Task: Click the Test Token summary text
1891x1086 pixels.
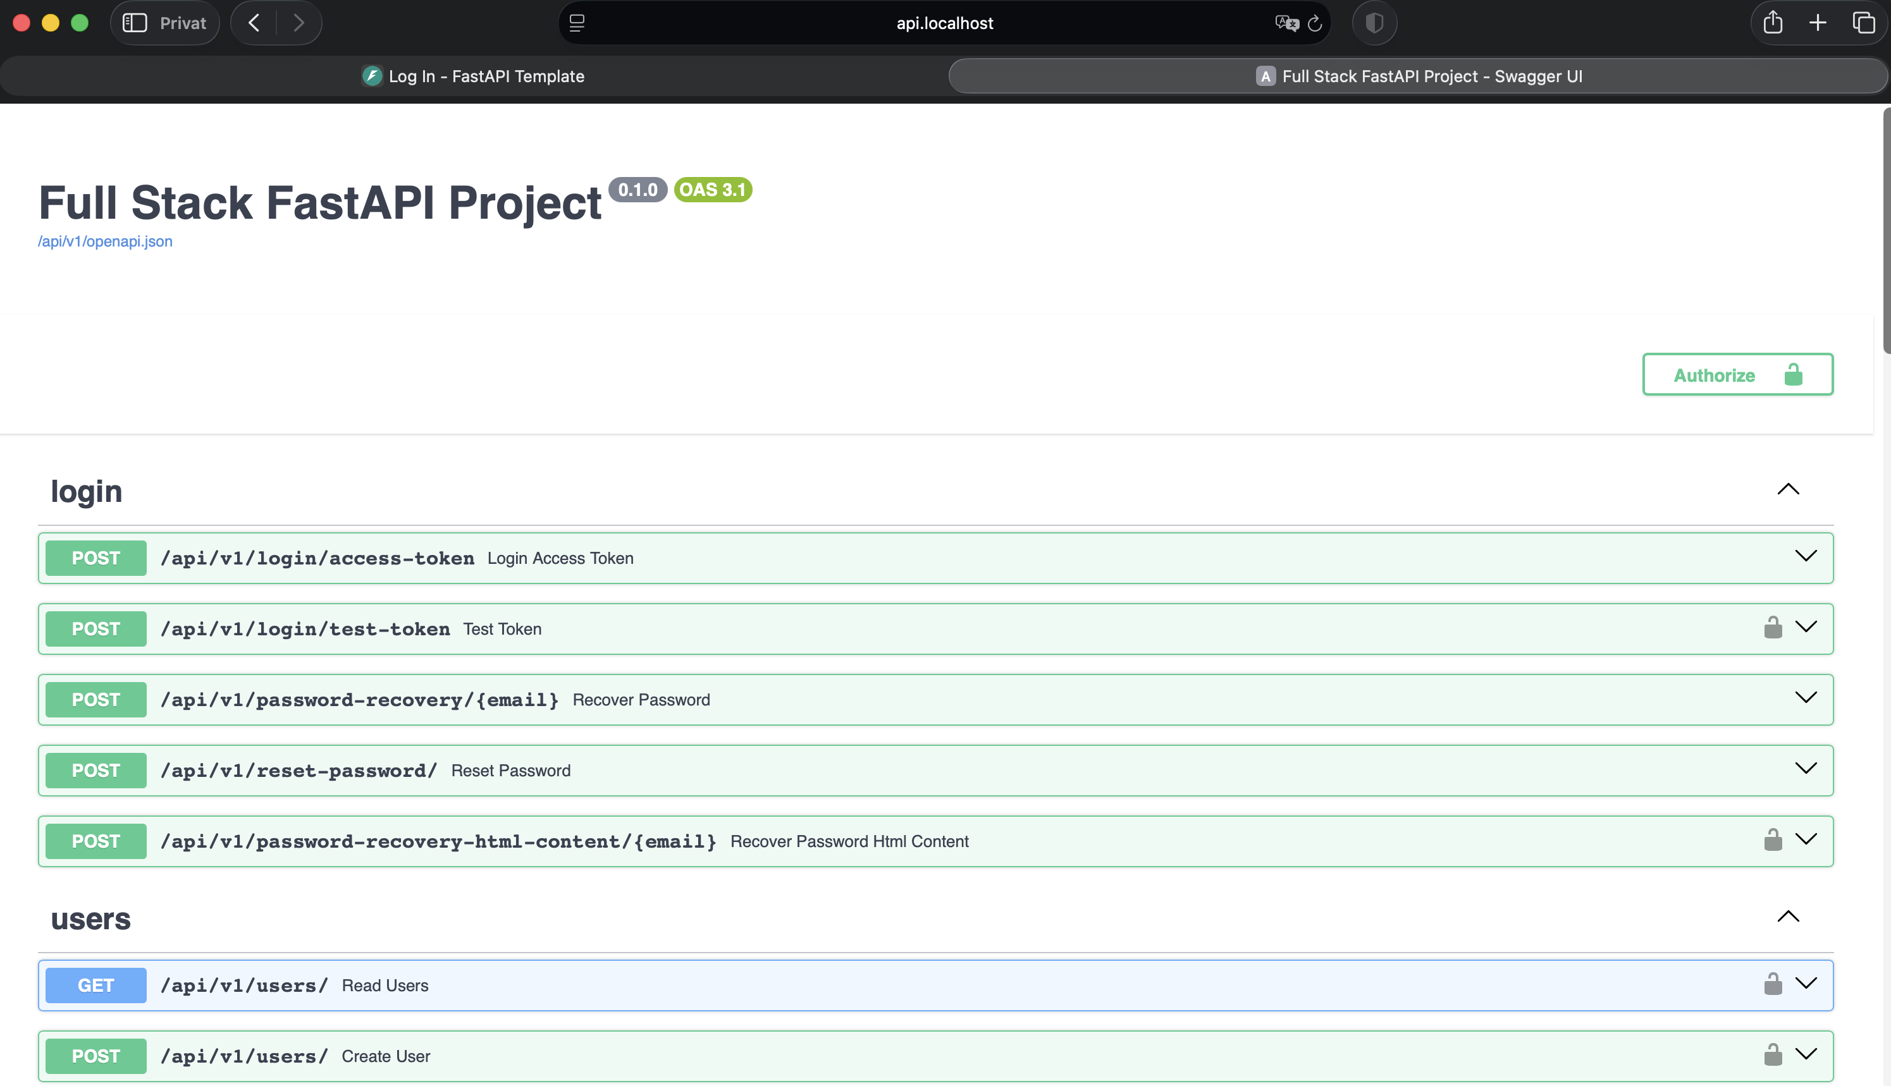Action: click(502, 629)
